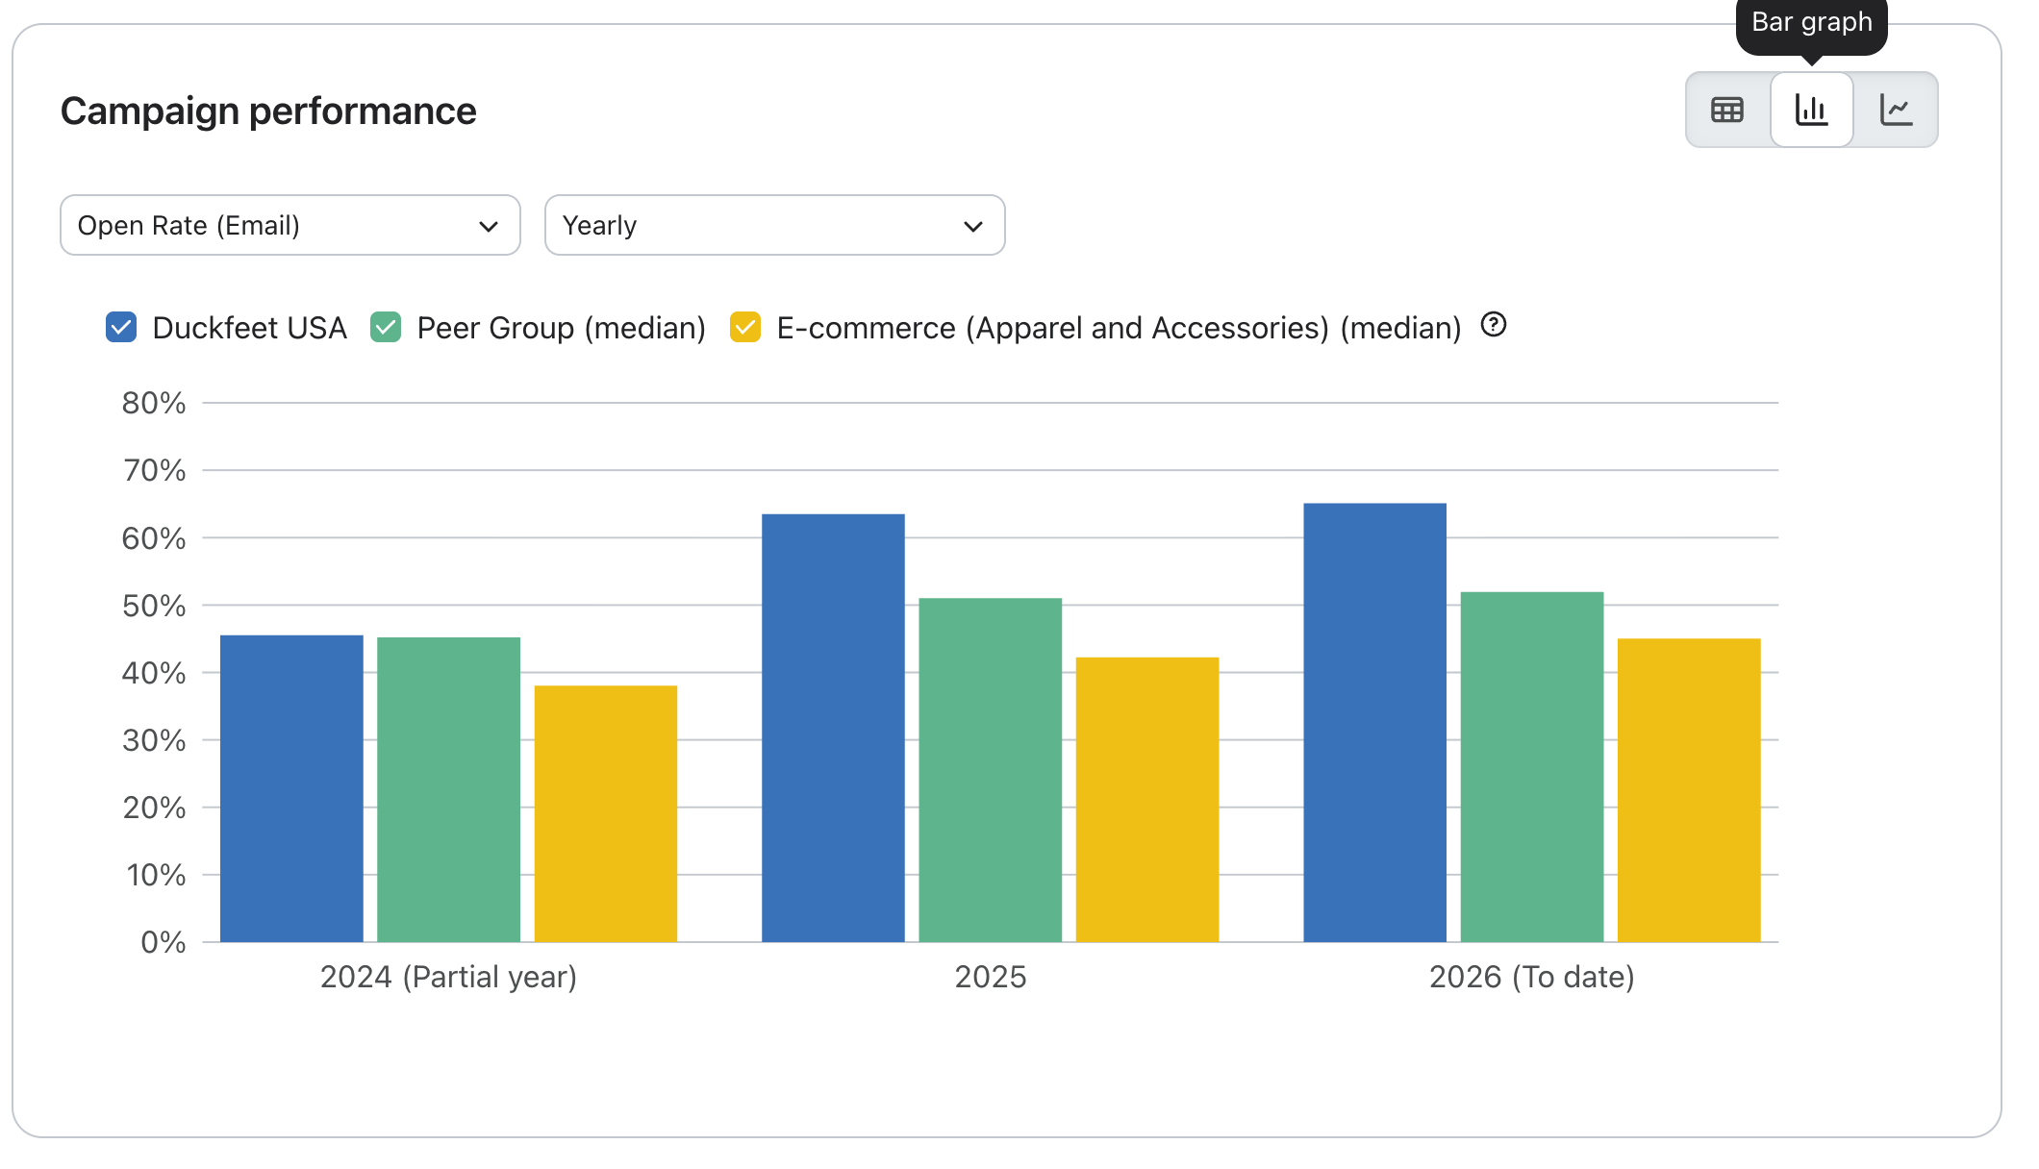Image resolution: width=2039 pixels, height=1169 pixels.
Task: Click the Peer Group (median) legend label
Action: [562, 328]
